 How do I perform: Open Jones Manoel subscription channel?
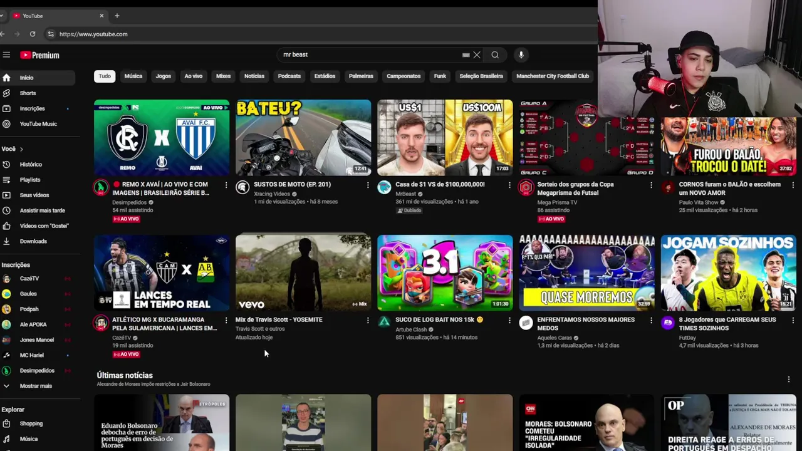(38, 340)
